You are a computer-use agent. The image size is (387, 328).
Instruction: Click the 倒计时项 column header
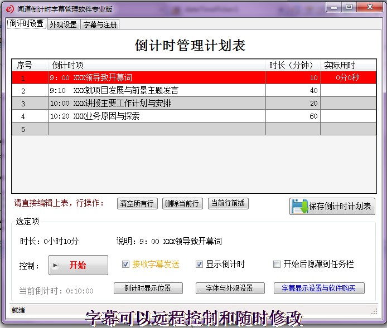click(x=157, y=65)
